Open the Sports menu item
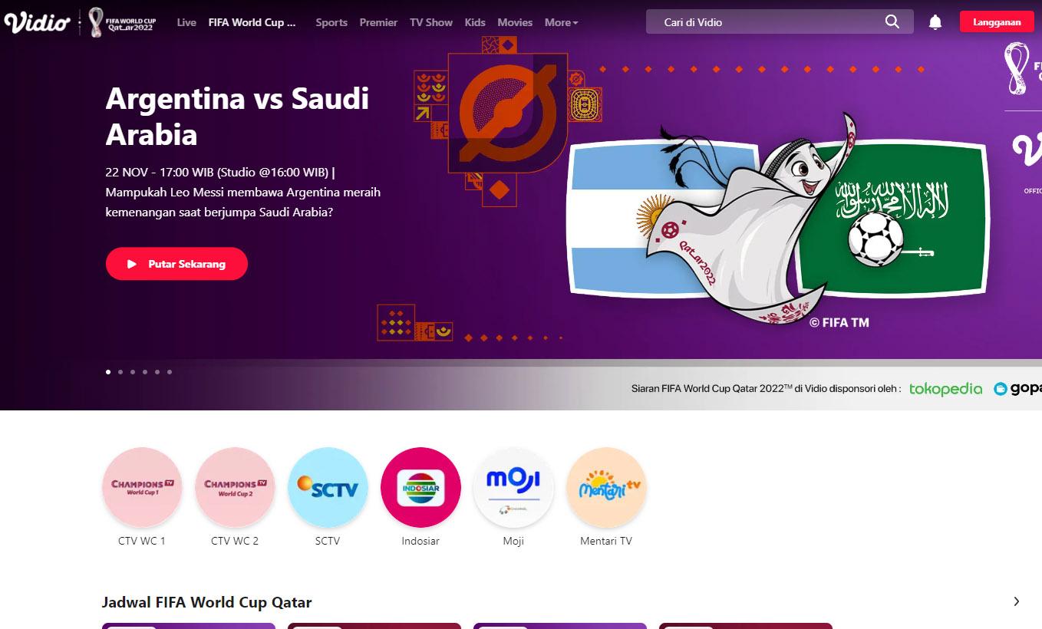Screen dimensions: 1042x629 coord(331,22)
